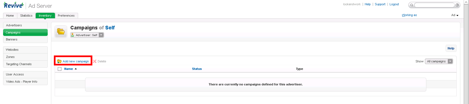Switch to the Statistics tab

pyautogui.click(x=26, y=16)
